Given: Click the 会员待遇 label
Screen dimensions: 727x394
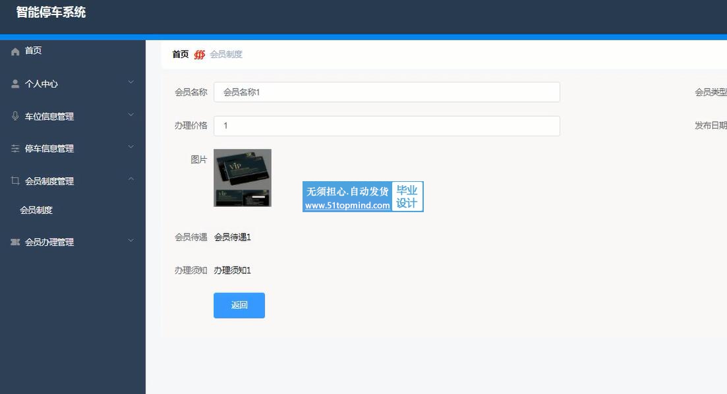Looking at the screenshot, I should pyautogui.click(x=191, y=237).
